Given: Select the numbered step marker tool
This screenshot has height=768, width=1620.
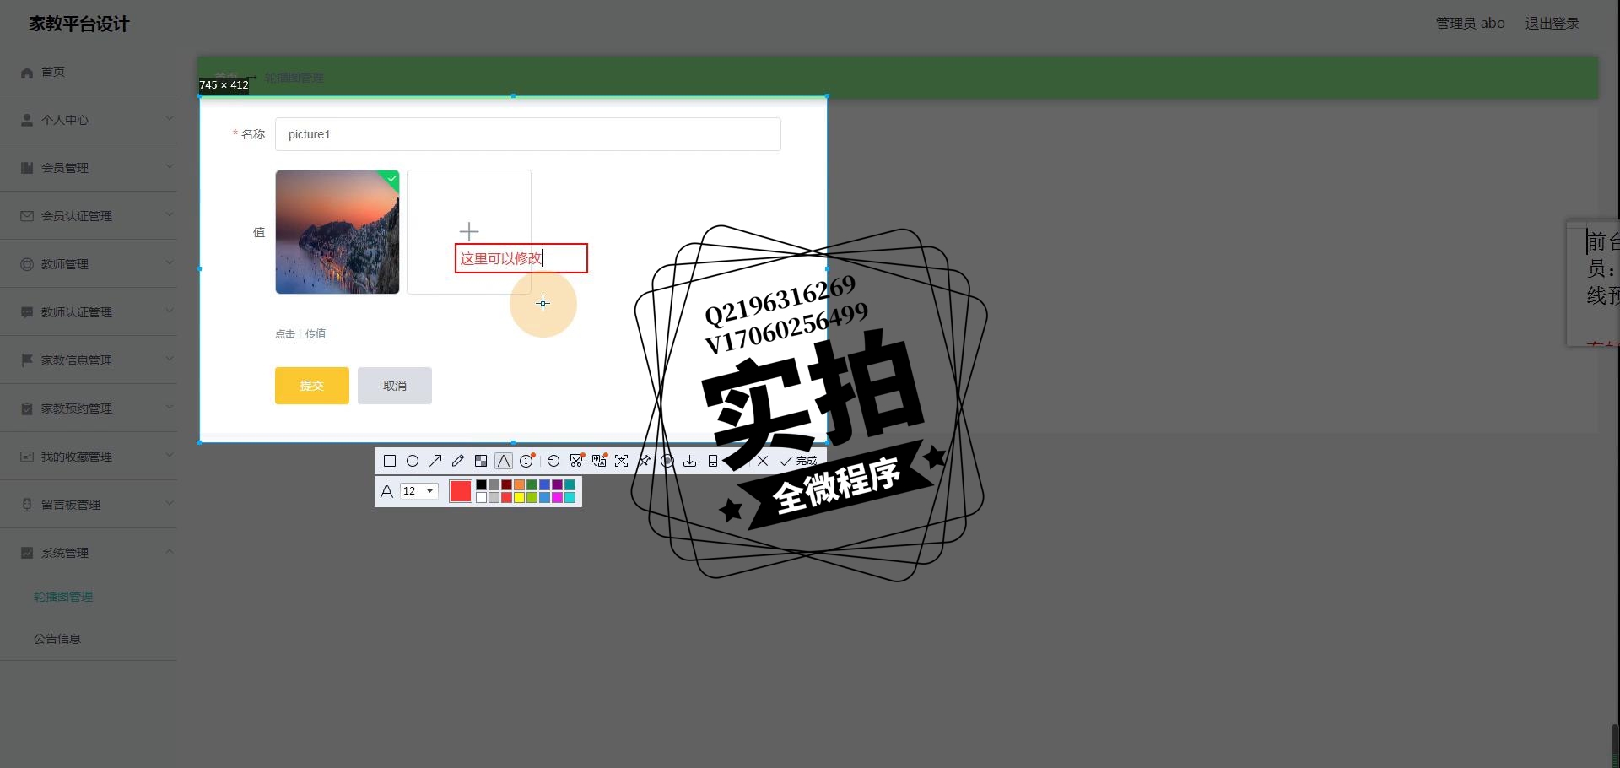Looking at the screenshot, I should pos(527,460).
